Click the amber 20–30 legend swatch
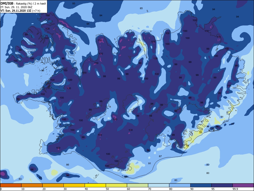Screen dimensions: 254x191 pos(53,185)
